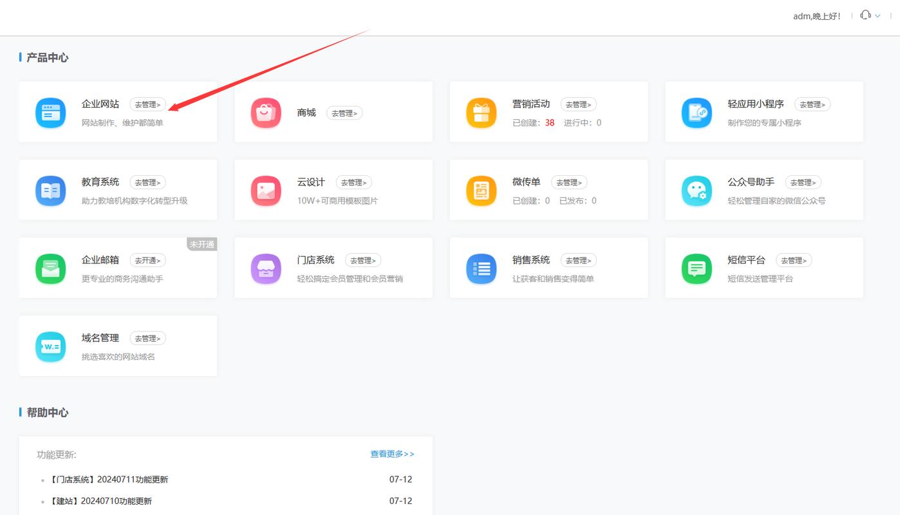The height and width of the screenshot is (515, 900).
Task: Click the 企业邮箱 title text
Action: tap(100, 259)
